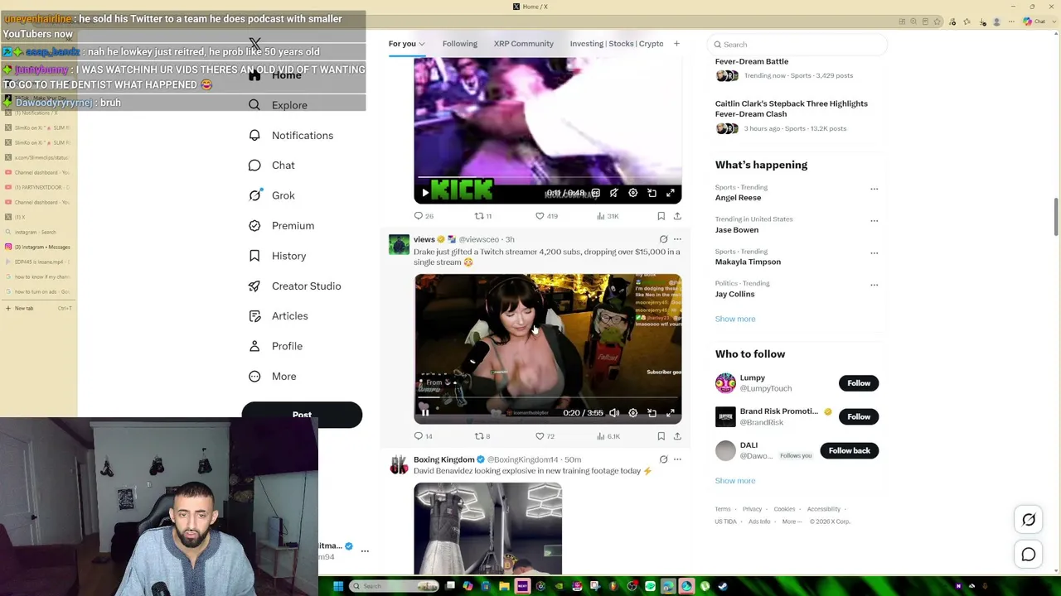
Task: Toggle picture-in-picture on the Kick video
Action: [x=652, y=193]
